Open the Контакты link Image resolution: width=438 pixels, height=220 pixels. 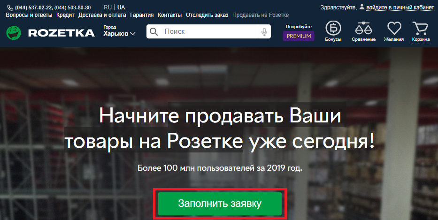click(x=169, y=15)
